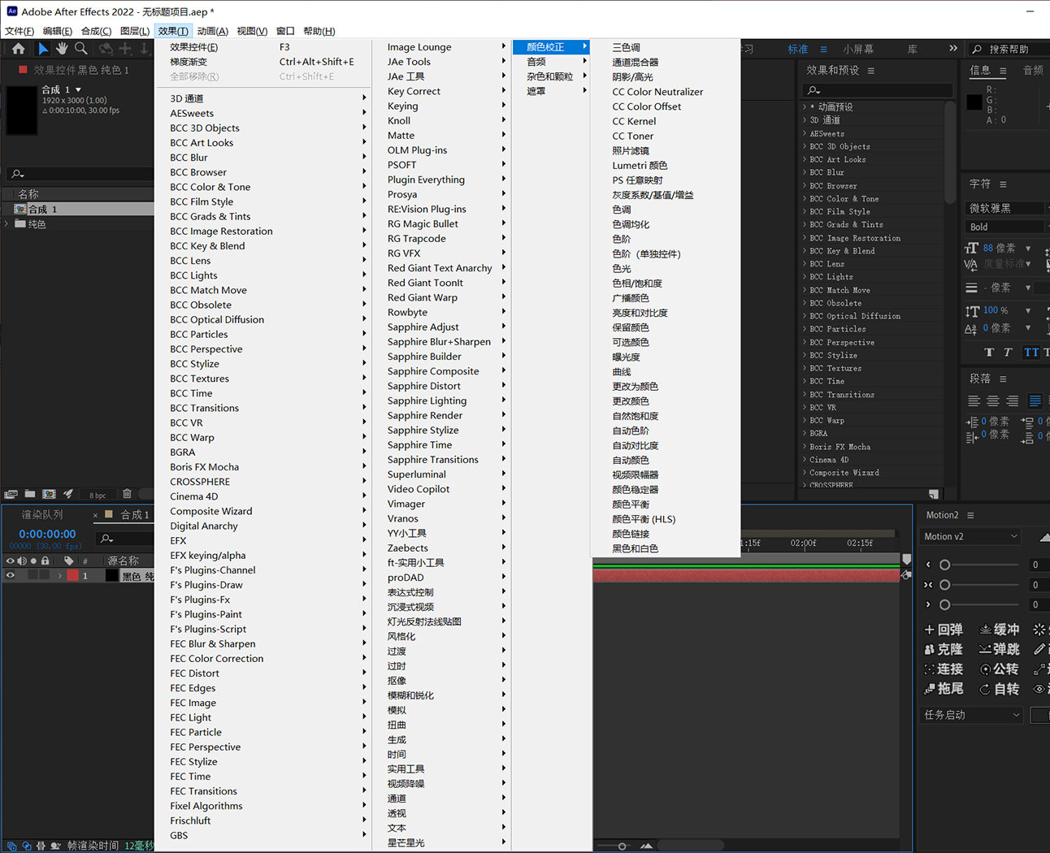Open the 文件(F) menu
The width and height of the screenshot is (1050, 853).
pos(20,31)
